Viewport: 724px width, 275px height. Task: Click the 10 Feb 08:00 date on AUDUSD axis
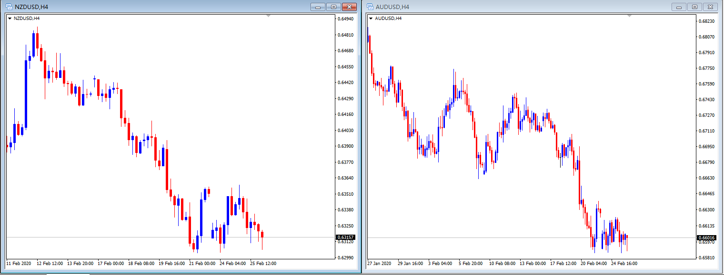coord(502,264)
